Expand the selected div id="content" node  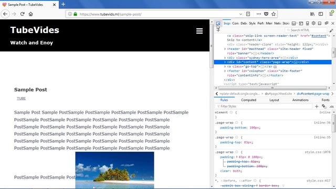225,62
